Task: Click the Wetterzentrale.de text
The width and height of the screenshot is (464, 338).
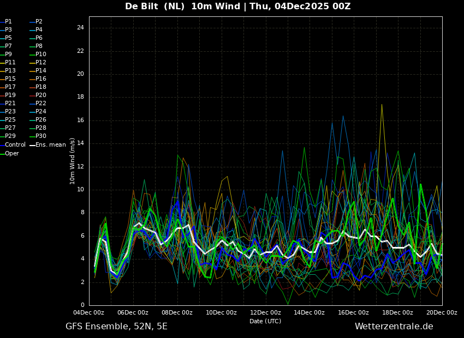Action: tap(394, 327)
